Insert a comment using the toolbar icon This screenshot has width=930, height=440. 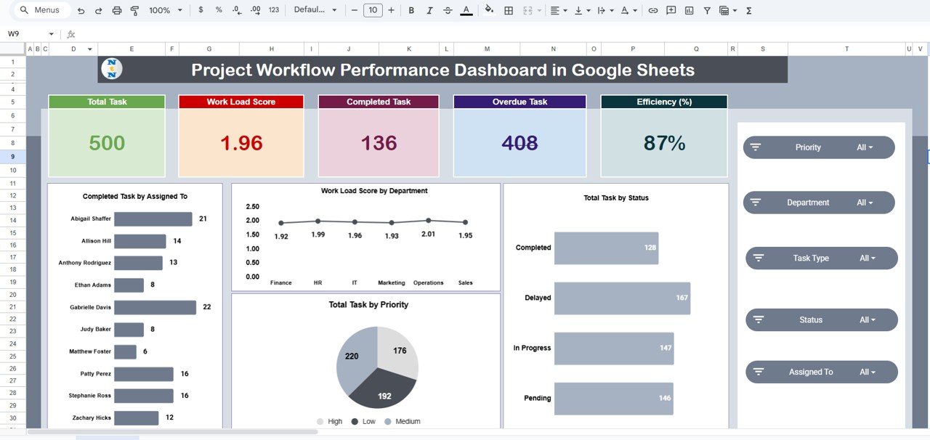[x=670, y=10]
